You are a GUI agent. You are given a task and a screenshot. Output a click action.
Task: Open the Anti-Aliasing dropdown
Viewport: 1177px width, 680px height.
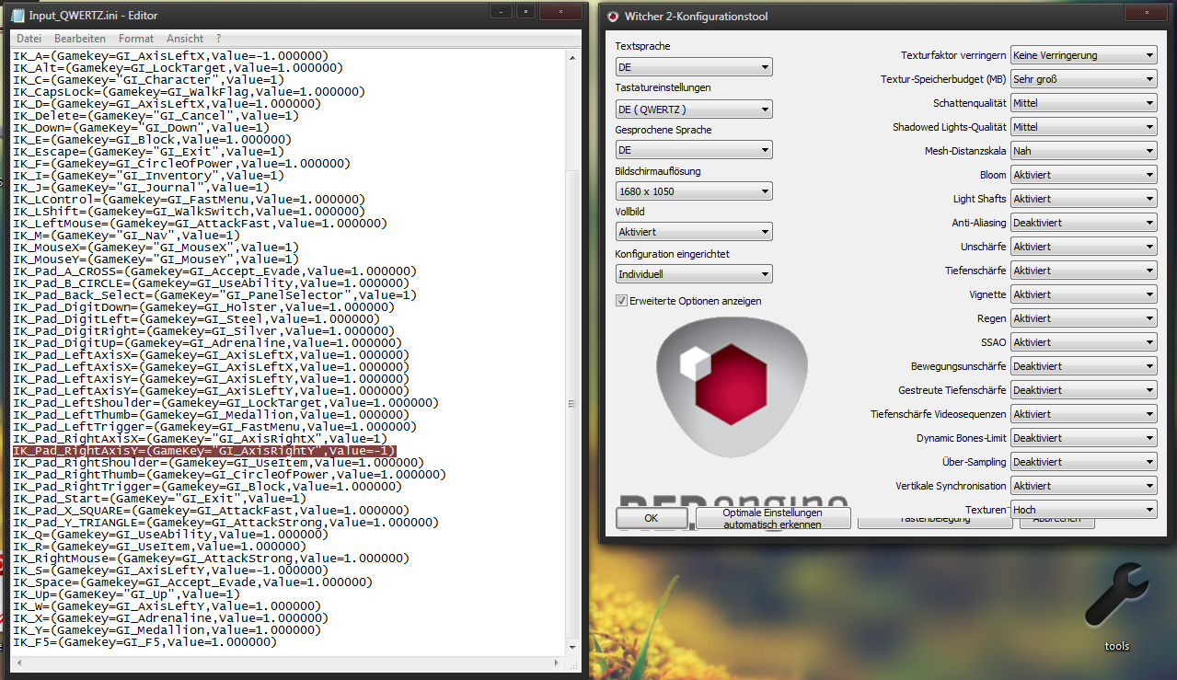[1083, 223]
